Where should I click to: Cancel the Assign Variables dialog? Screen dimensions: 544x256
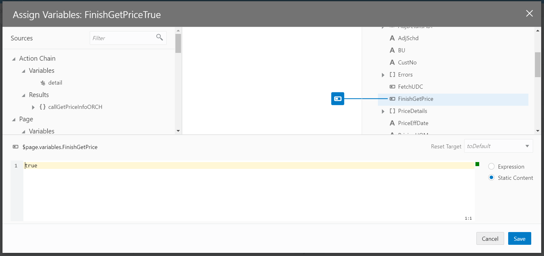pyautogui.click(x=490, y=239)
